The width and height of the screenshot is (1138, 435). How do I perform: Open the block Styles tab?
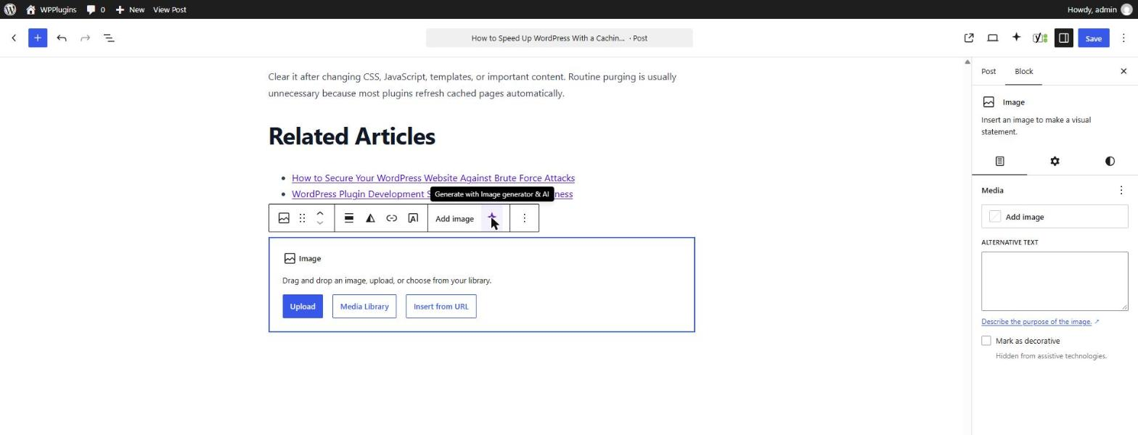1110,161
